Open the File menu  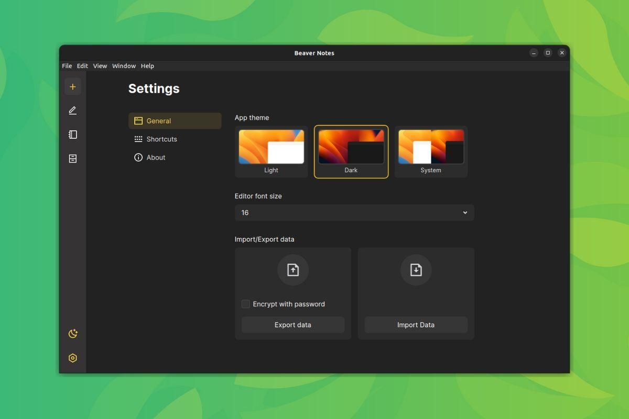tap(67, 65)
